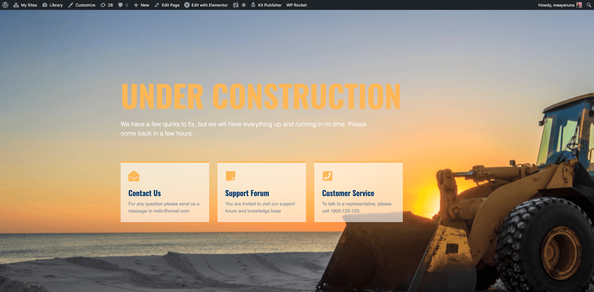Screen dimensions: 594x292
Task: Open the Howdy, maayanuna account menu
Action: 556,5
